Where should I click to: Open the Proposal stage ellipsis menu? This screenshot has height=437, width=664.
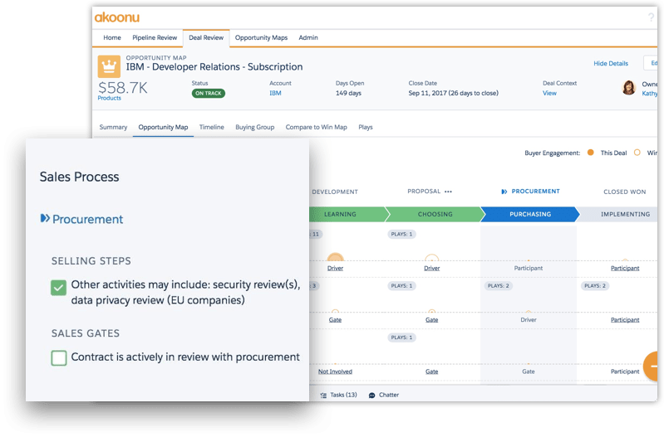coord(448,192)
